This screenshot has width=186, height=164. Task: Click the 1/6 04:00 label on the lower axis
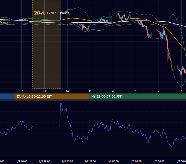[x=159, y=161]
